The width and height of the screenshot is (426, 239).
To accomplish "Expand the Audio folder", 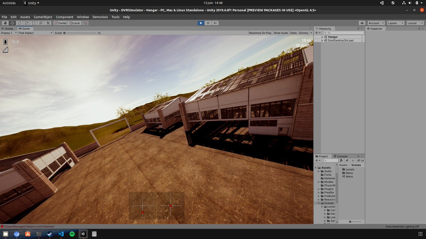I will click(x=319, y=171).
